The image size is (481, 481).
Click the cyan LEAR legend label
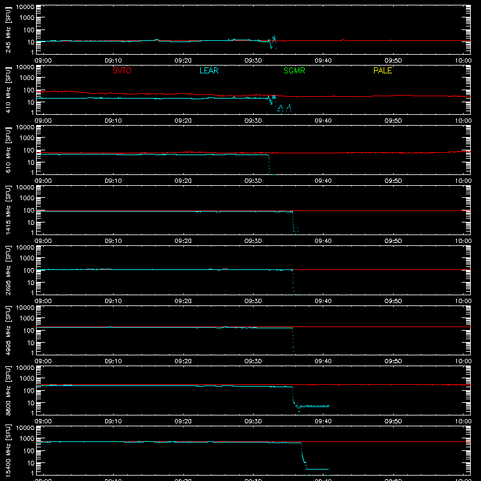tap(209, 70)
